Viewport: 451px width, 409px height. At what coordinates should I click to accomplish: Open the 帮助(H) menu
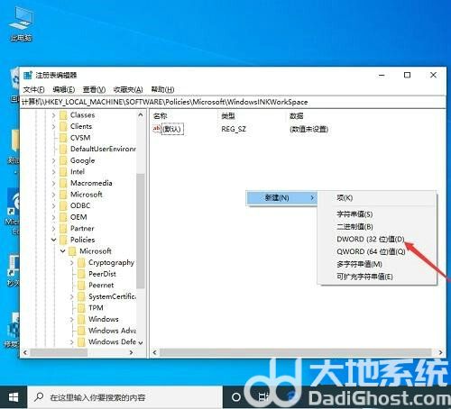[x=162, y=89]
